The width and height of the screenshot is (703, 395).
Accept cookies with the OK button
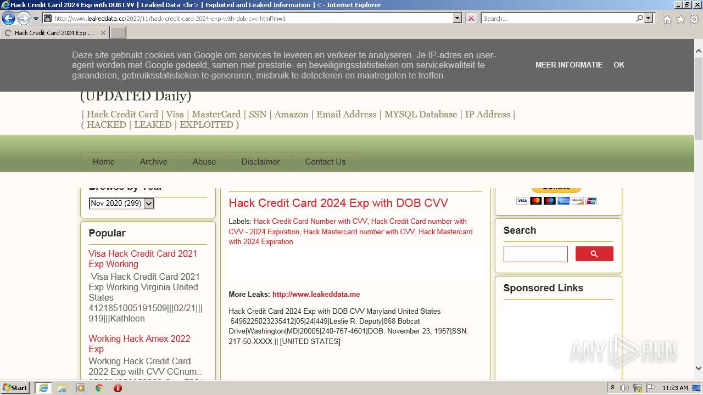click(x=619, y=65)
